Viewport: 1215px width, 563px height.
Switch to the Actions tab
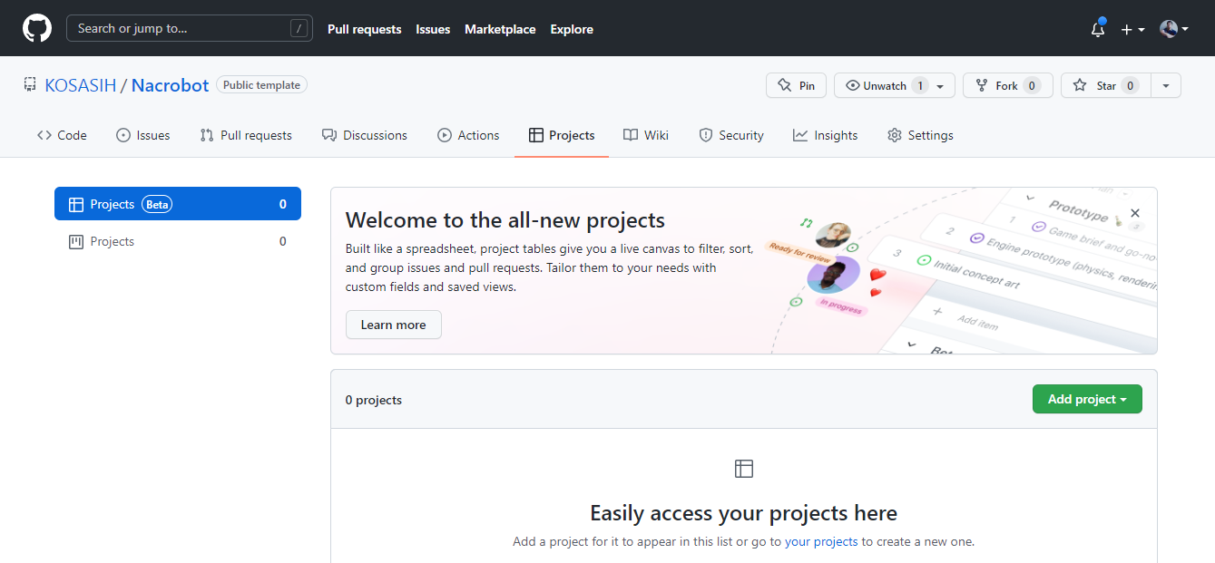pyautogui.click(x=468, y=135)
